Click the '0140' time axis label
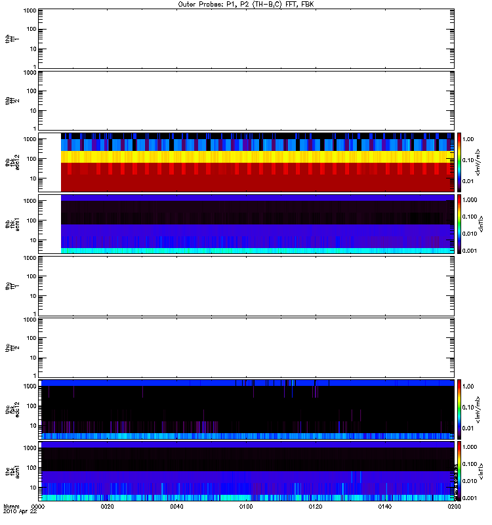Viewport: 492px width, 525px height. (x=385, y=506)
